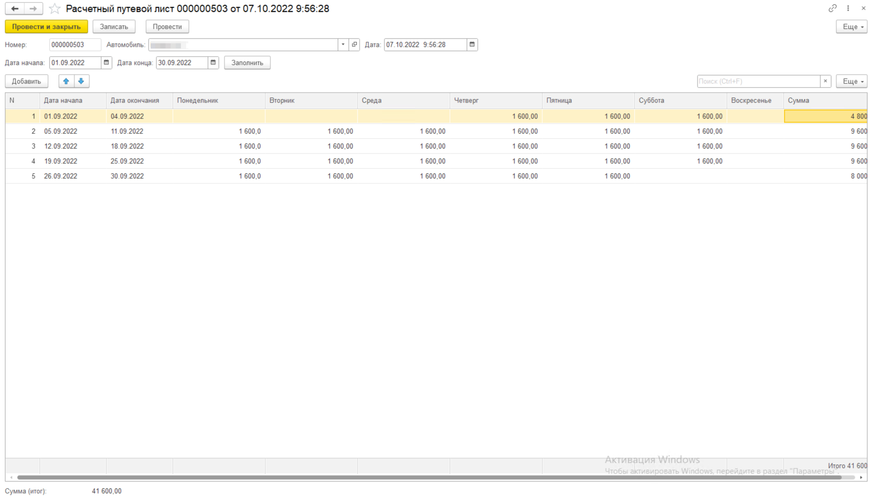Copy document link using chain icon

(832, 8)
